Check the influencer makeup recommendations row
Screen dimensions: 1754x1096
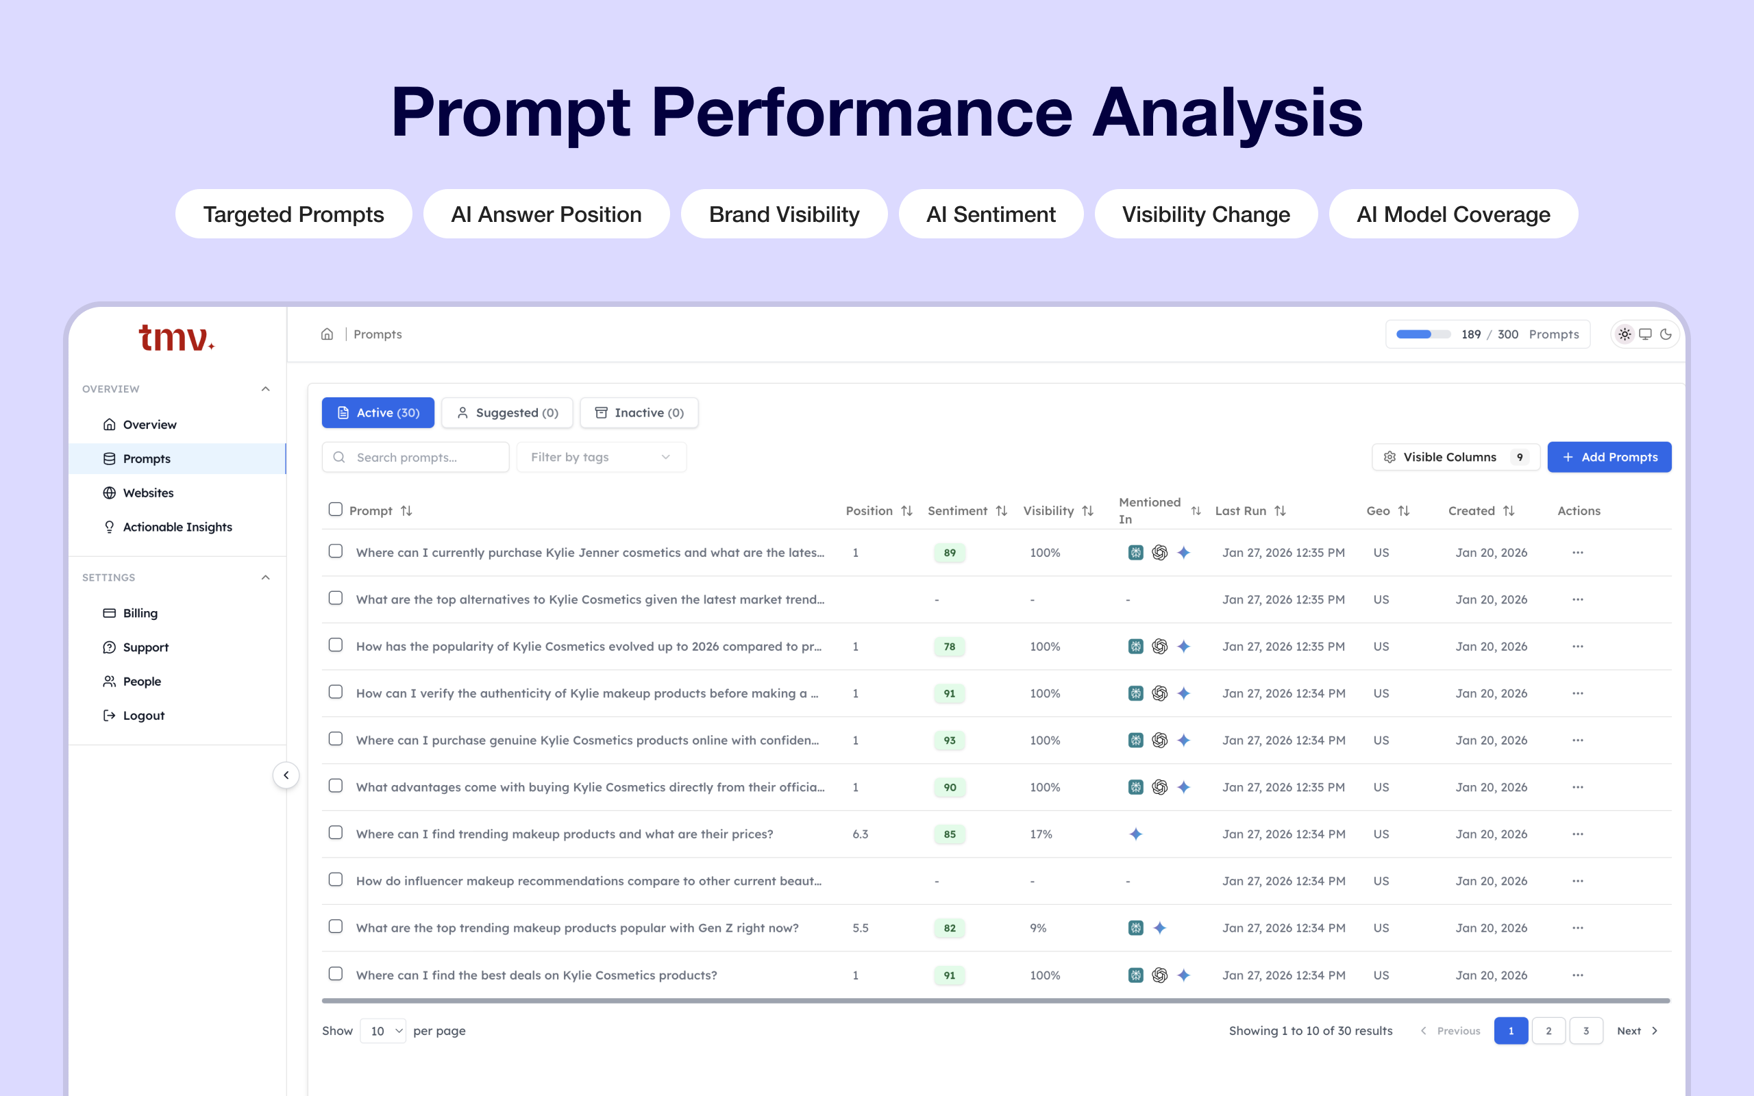pos(335,880)
